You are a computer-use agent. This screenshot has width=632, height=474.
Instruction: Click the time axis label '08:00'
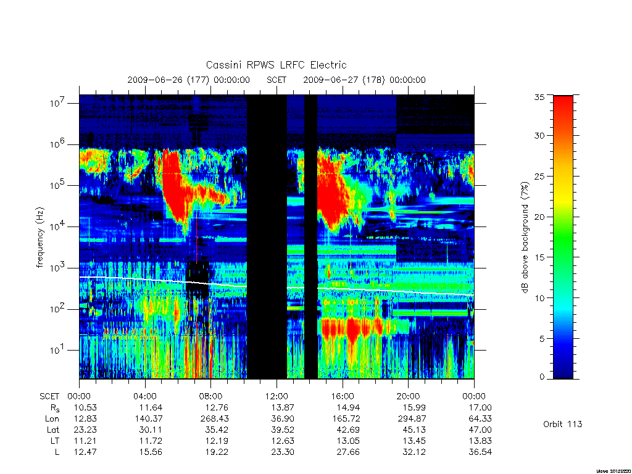click(210, 396)
